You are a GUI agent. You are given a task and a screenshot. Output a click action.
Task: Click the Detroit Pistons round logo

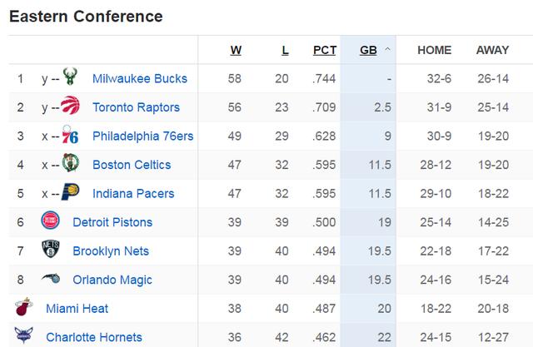pos(50,220)
